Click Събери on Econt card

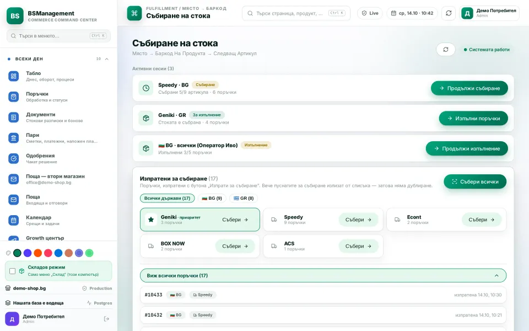pos(482,220)
